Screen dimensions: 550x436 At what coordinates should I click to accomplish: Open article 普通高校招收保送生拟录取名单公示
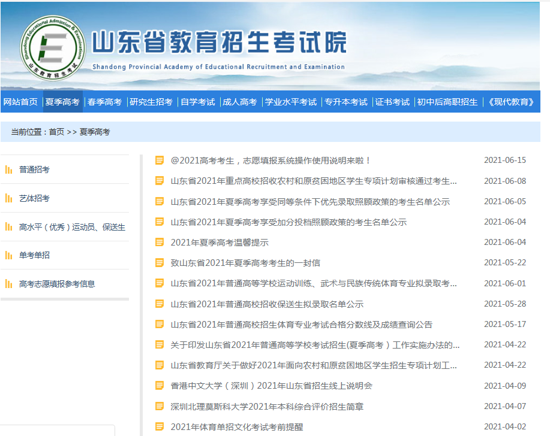pyautogui.click(x=267, y=304)
